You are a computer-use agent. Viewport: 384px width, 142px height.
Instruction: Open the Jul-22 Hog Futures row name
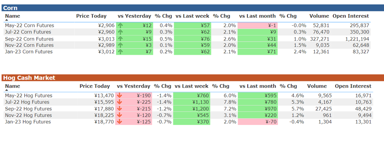click(x=27, y=102)
